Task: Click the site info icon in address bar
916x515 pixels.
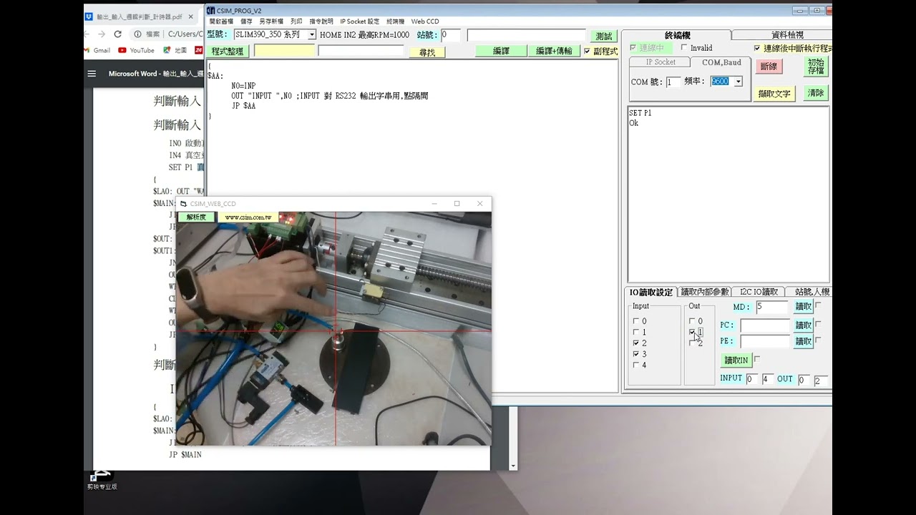Action: coord(138,34)
